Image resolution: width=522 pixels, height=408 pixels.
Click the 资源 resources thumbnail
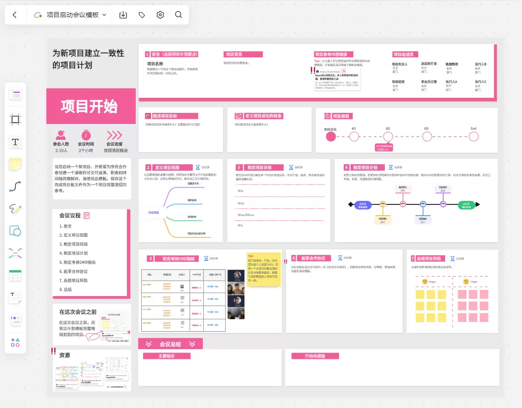[92, 372]
